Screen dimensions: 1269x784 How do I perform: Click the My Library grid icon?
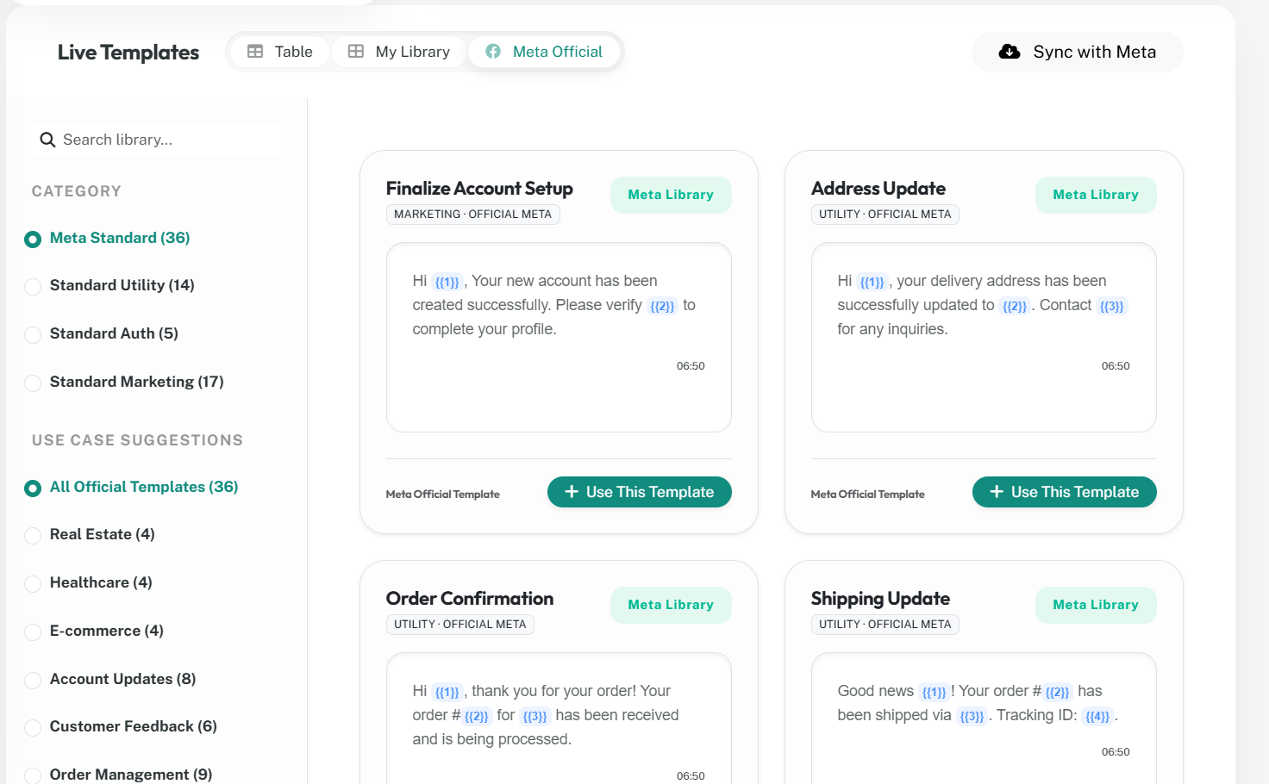[x=356, y=52]
